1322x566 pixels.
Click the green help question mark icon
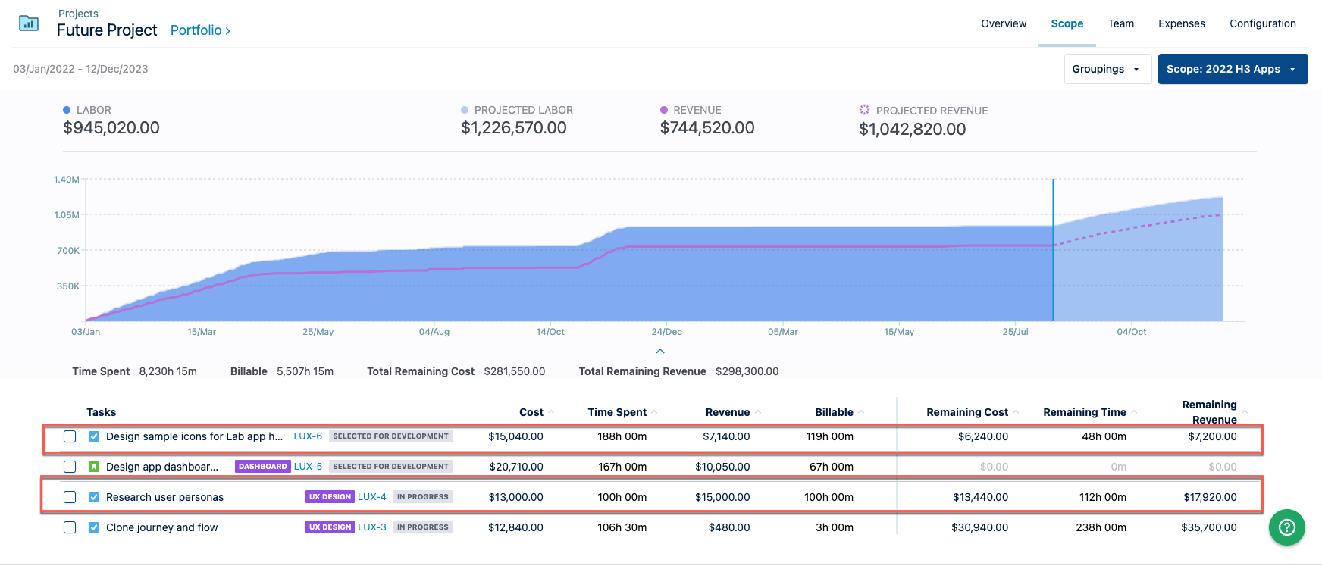click(x=1286, y=527)
